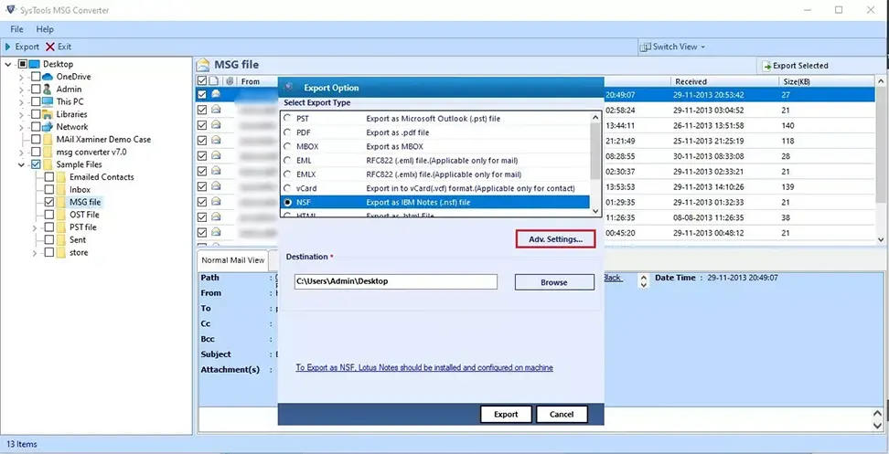Screen dimensions: 889x454
Task: Uncheck the Sample Files checkbox
Action: click(x=36, y=164)
